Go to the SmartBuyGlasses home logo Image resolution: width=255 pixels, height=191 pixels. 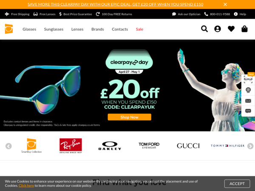tap(9, 29)
